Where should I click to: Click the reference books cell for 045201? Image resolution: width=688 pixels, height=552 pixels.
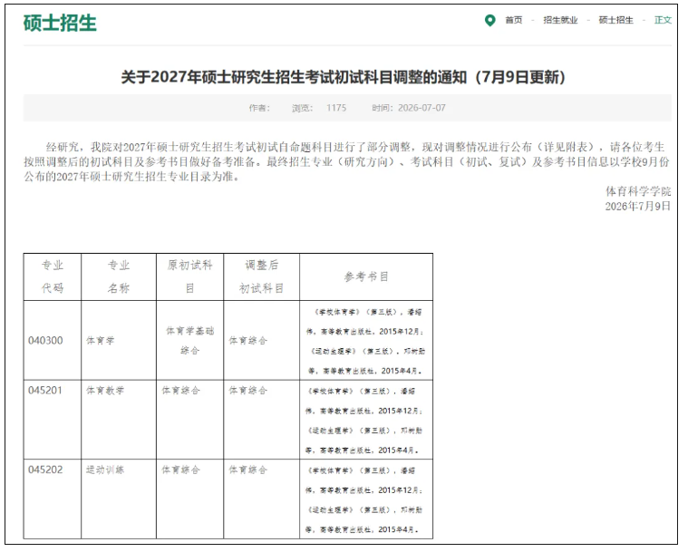(x=366, y=420)
